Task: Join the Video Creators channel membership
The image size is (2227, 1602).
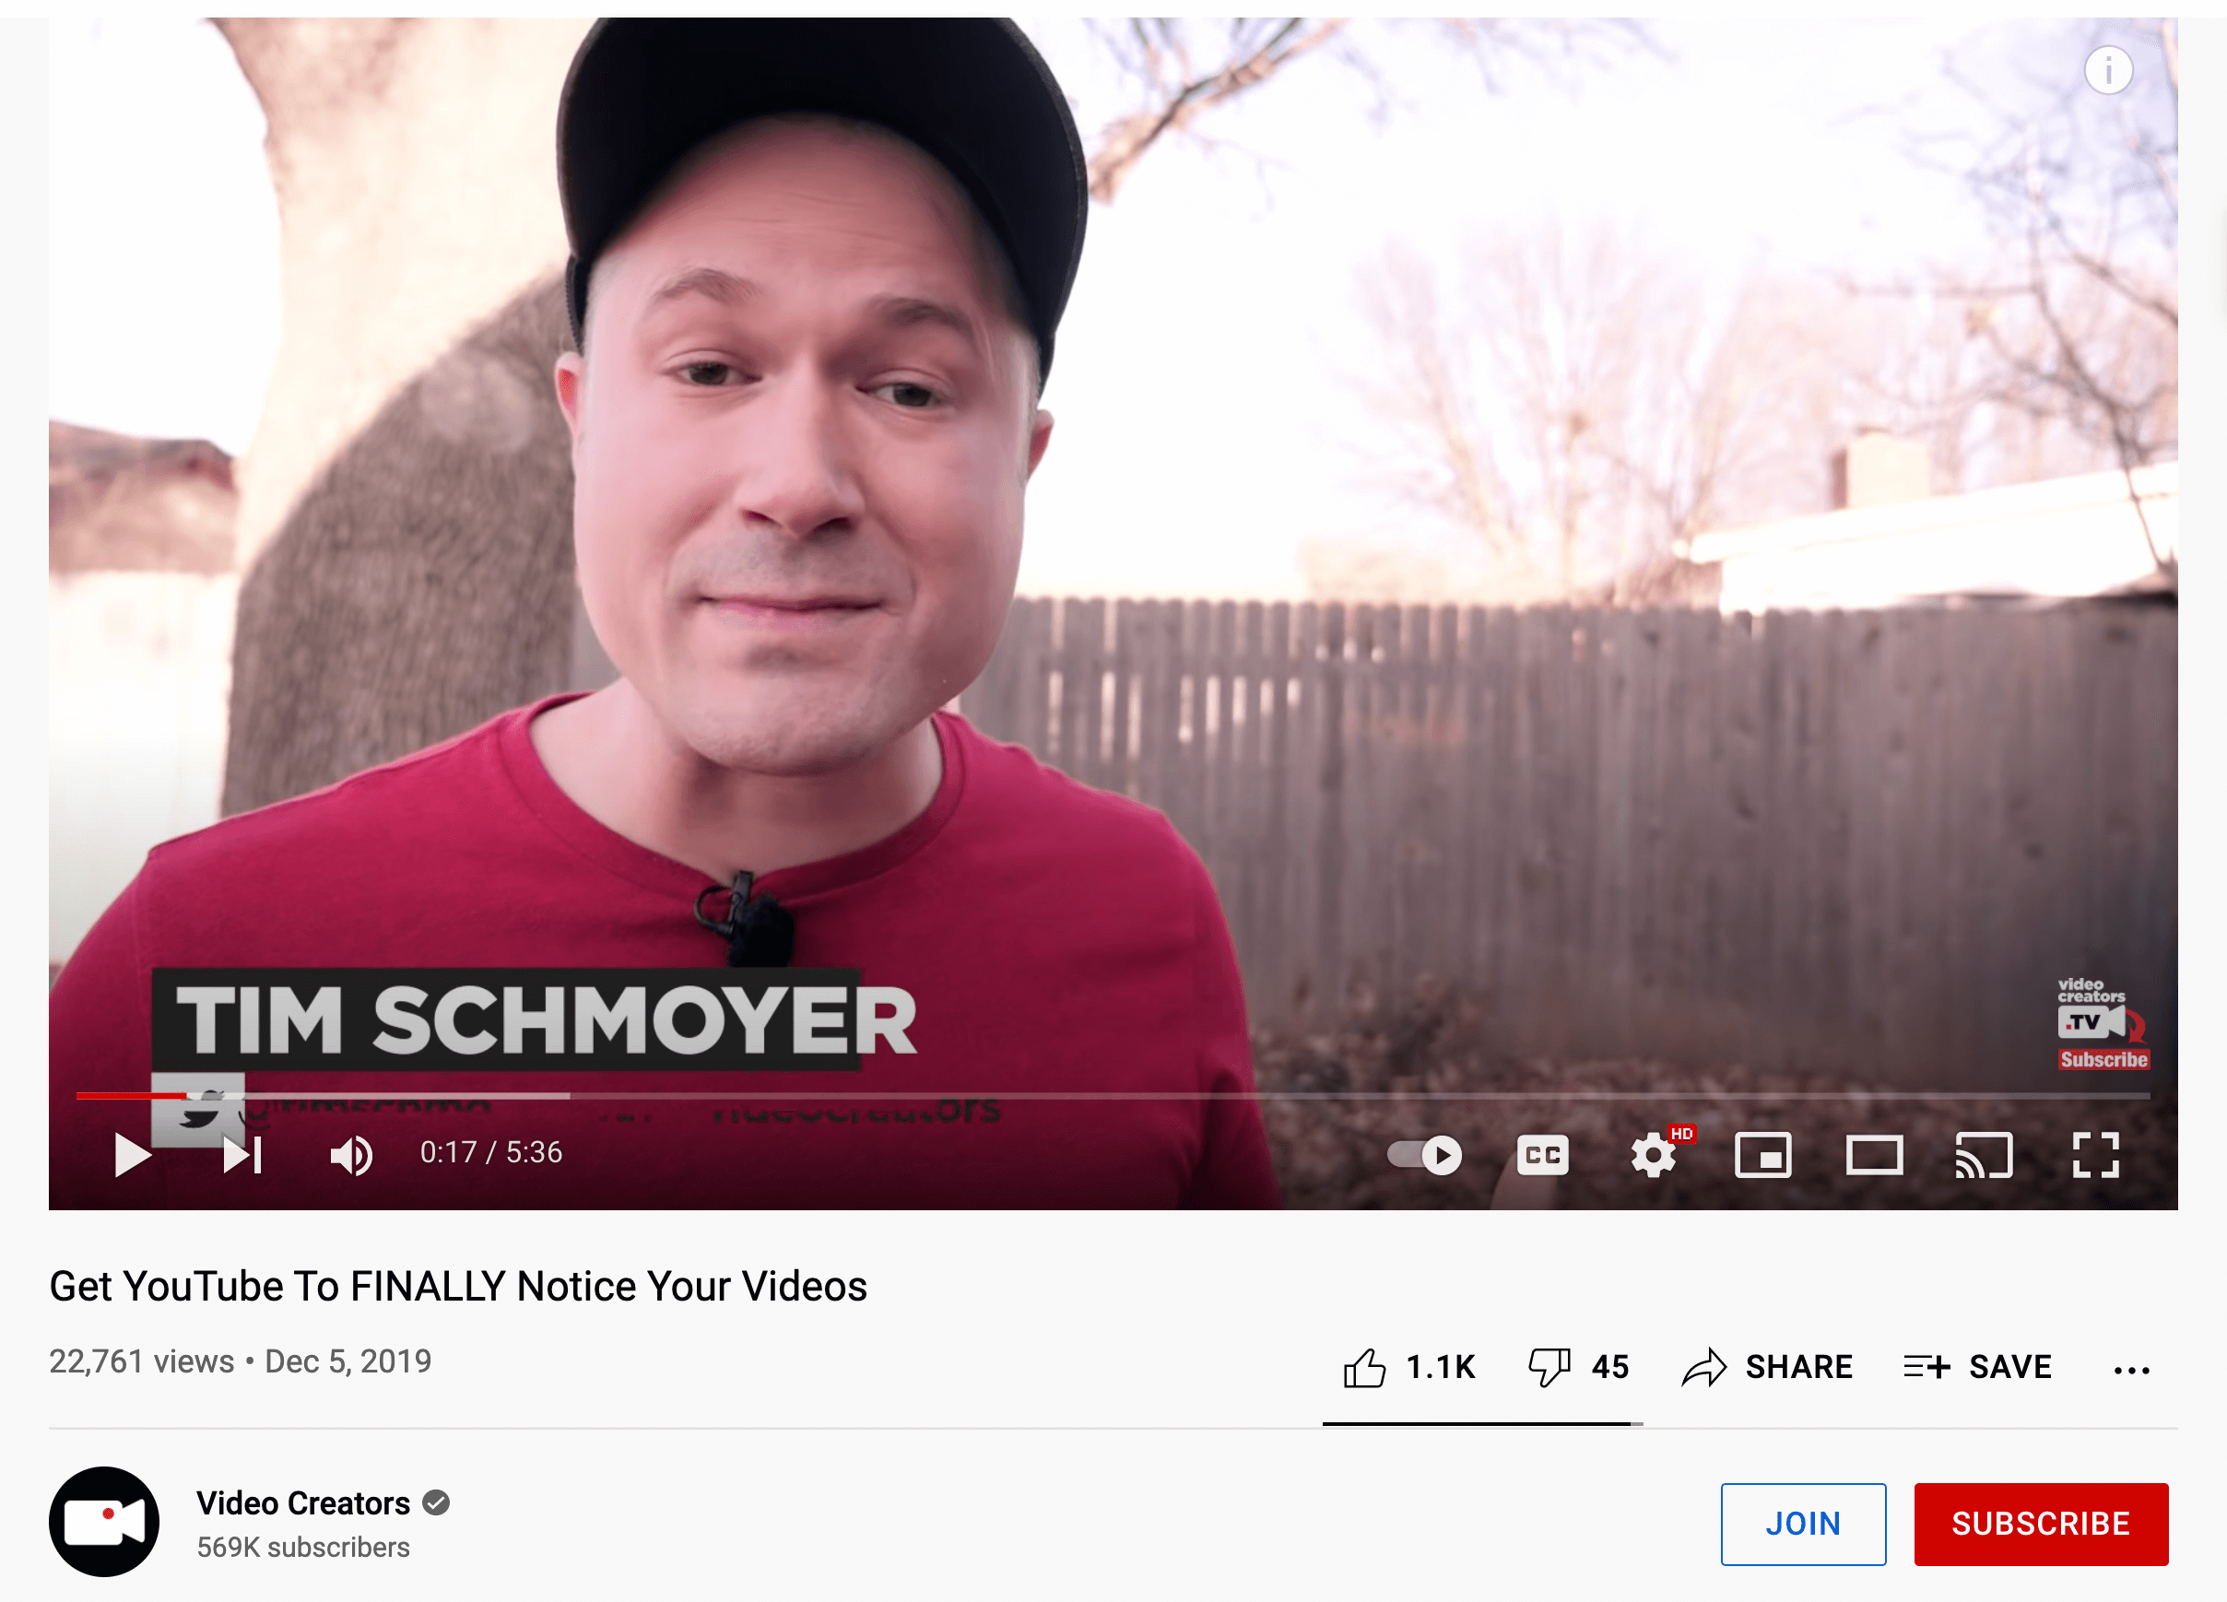Action: click(1803, 1523)
